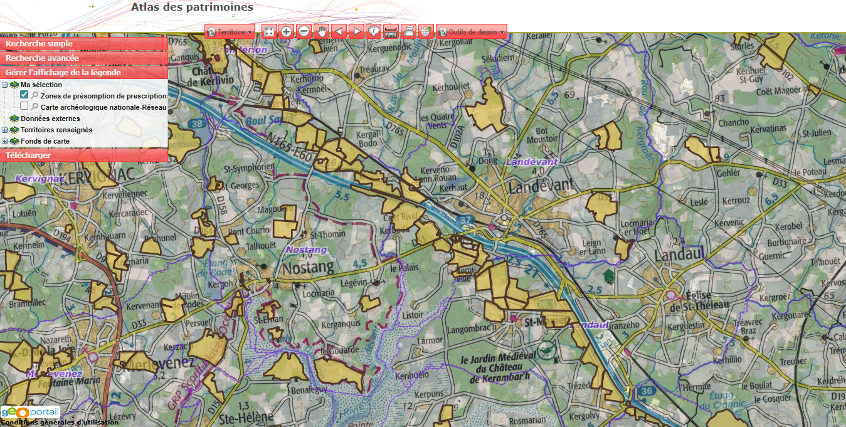846x427 pixels.
Task: Open the Télécharger panel
Action: (x=84, y=155)
